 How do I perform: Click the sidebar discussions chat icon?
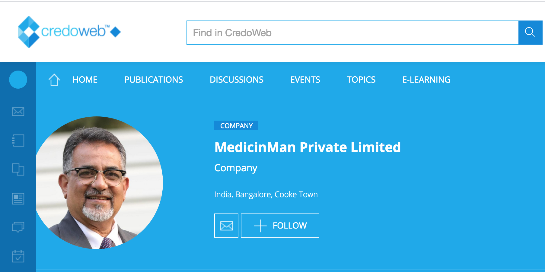click(x=18, y=227)
